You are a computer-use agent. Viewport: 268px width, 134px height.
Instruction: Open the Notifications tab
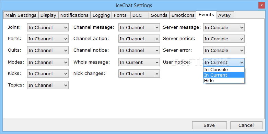tap(74, 15)
